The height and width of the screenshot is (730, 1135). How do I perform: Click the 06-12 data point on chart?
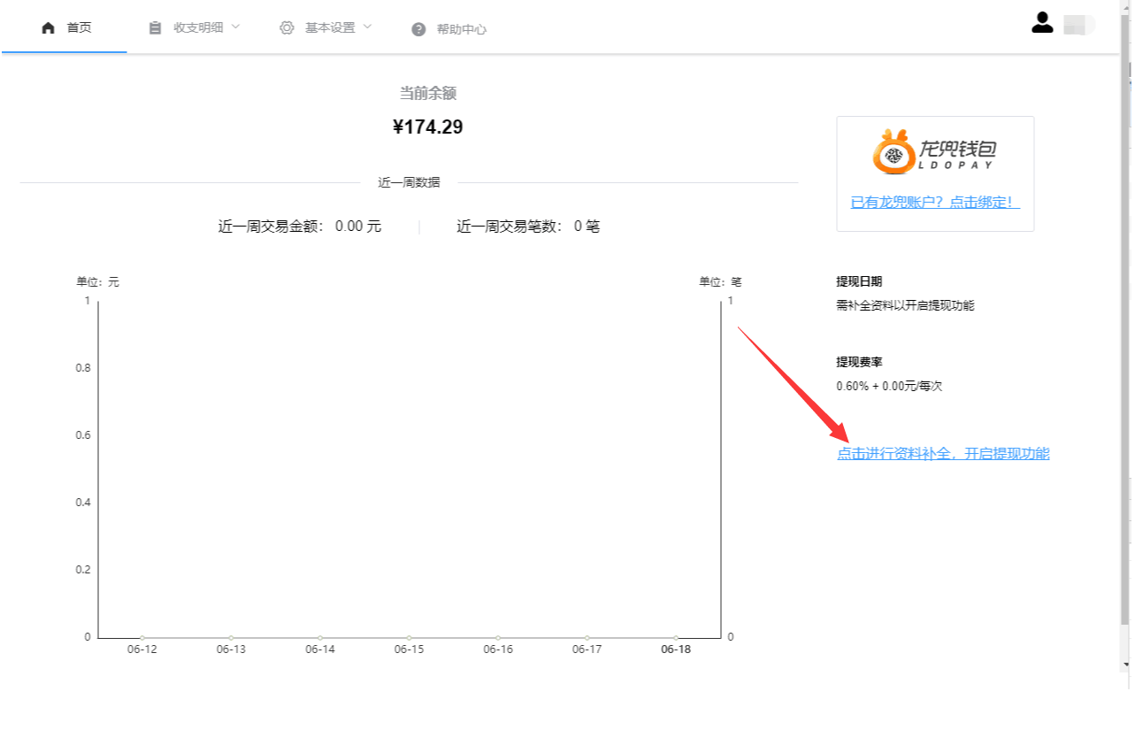click(142, 637)
